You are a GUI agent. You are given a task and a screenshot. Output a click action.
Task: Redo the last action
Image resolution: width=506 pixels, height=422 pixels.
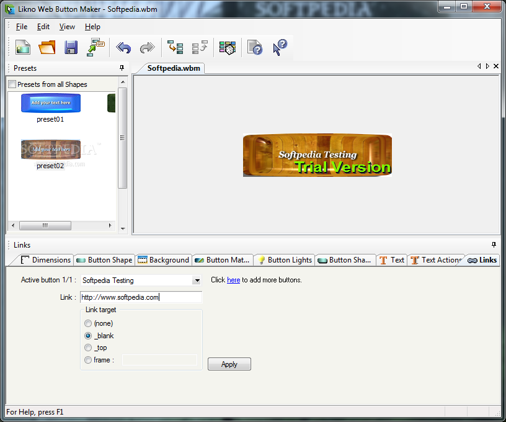click(x=147, y=47)
